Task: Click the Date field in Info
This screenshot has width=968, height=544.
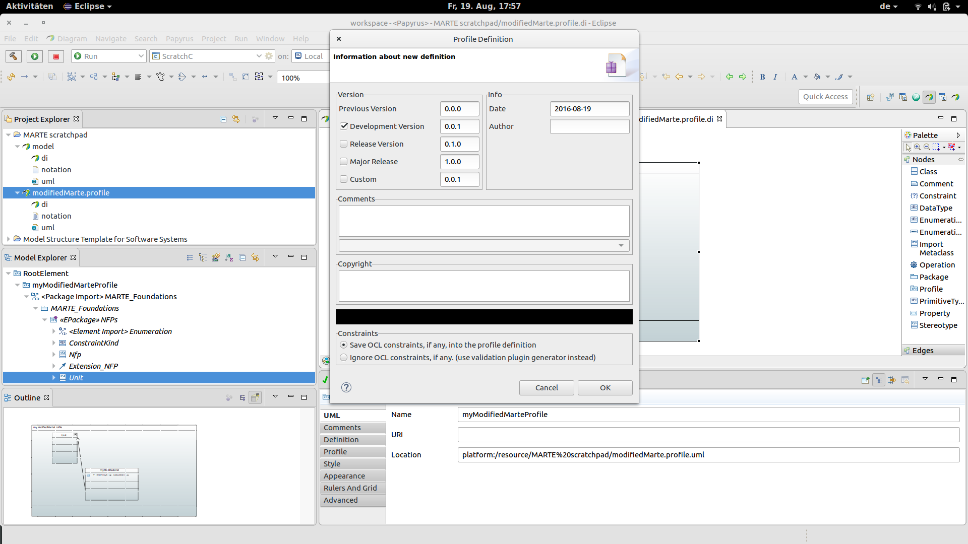Action: (589, 109)
